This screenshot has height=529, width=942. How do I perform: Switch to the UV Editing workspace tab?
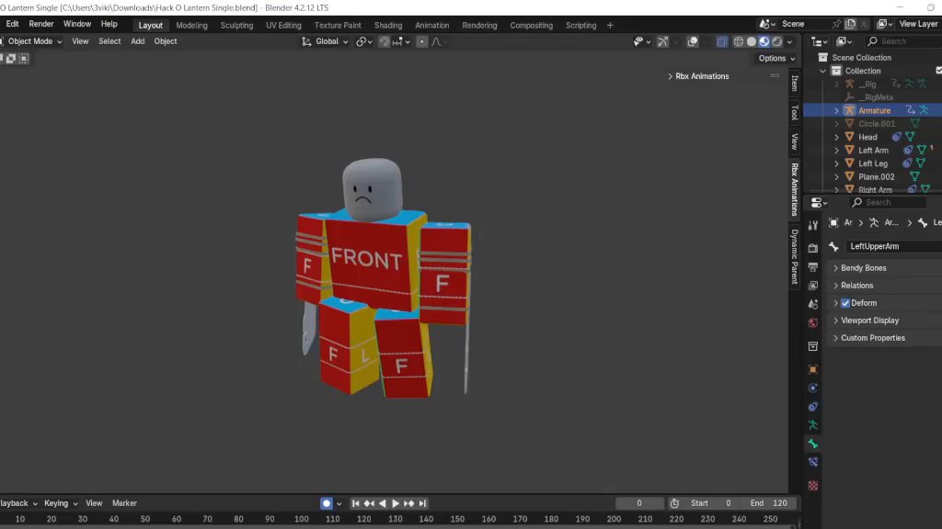[x=283, y=25]
